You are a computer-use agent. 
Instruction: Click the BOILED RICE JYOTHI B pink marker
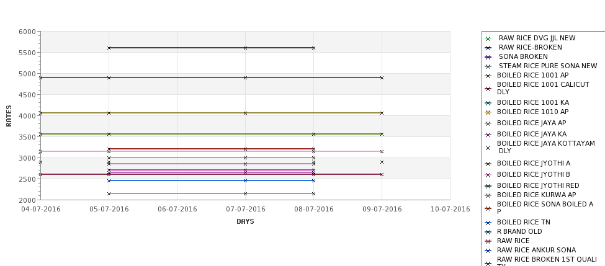[x=488, y=175]
